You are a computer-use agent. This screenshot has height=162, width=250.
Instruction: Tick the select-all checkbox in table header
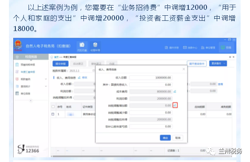53,107
